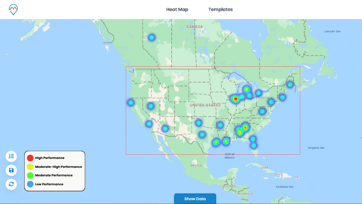Click the refresh sync arrows icon

click(x=11, y=184)
